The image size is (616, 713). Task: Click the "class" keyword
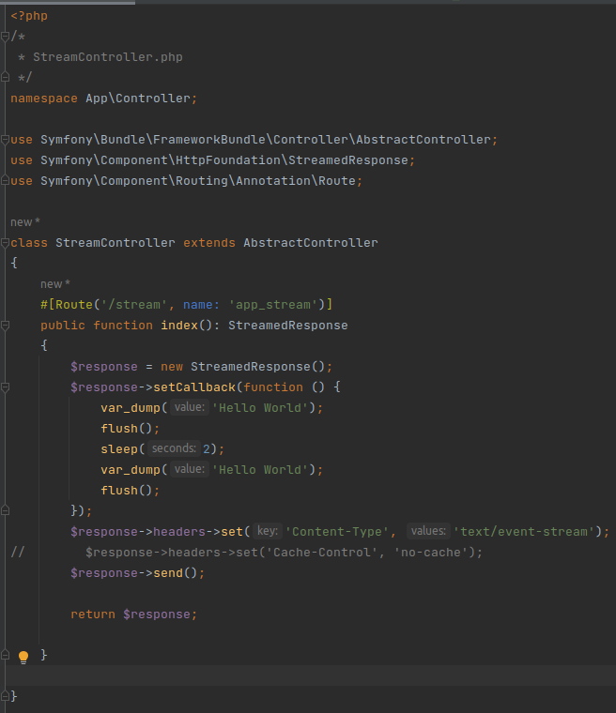click(29, 243)
